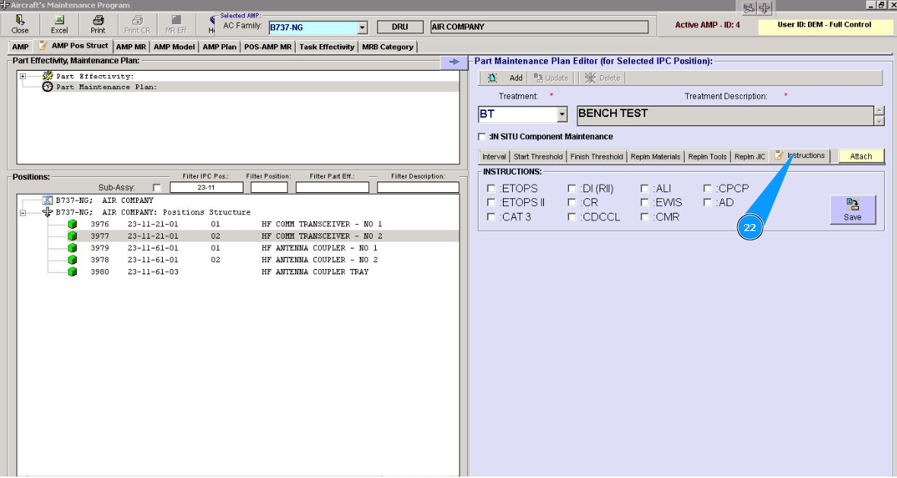Open the Treatment BT dropdown
Viewport: 897px width, 478px height.
(562, 115)
